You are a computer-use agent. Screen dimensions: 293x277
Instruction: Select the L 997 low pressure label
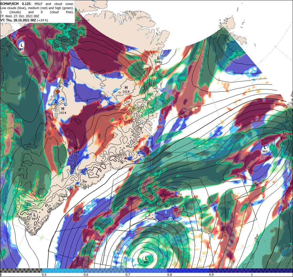click(x=35, y=216)
